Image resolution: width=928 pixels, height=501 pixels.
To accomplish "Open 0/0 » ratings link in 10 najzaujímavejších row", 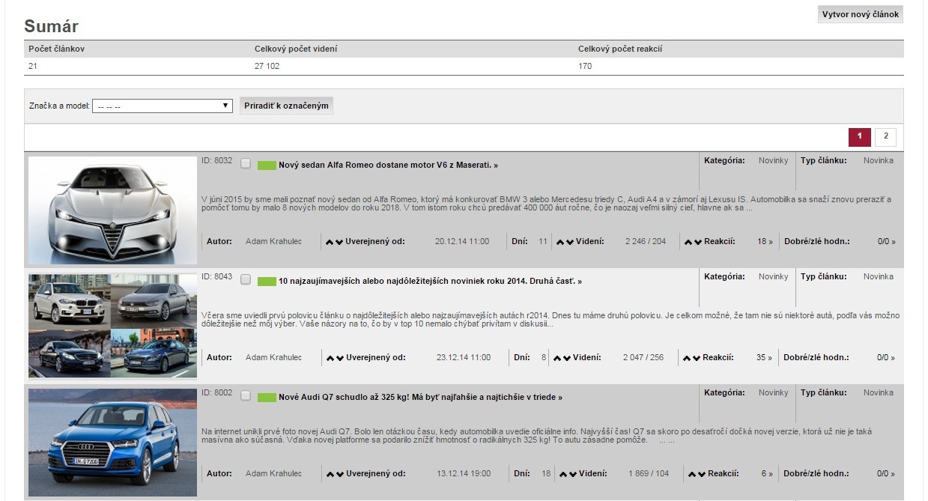I will [x=886, y=358].
